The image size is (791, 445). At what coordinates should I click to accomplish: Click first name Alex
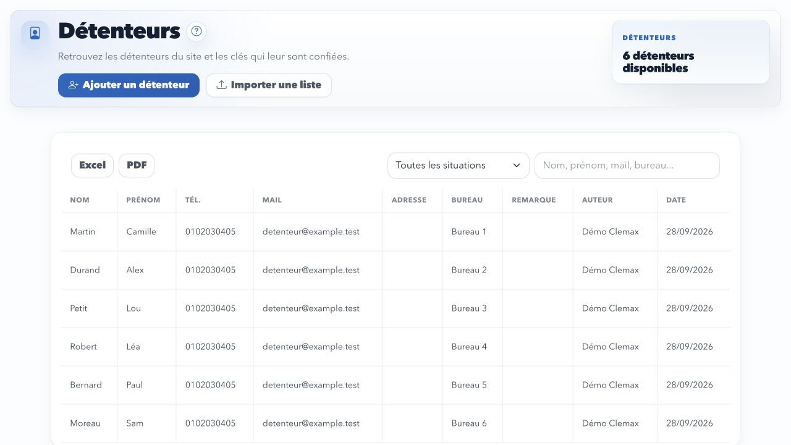click(x=135, y=270)
